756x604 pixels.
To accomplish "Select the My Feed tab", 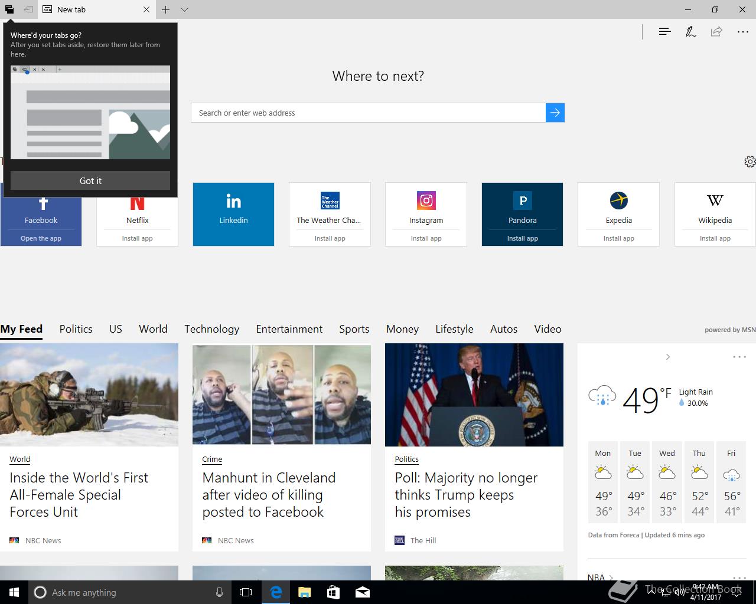I will click(21, 329).
